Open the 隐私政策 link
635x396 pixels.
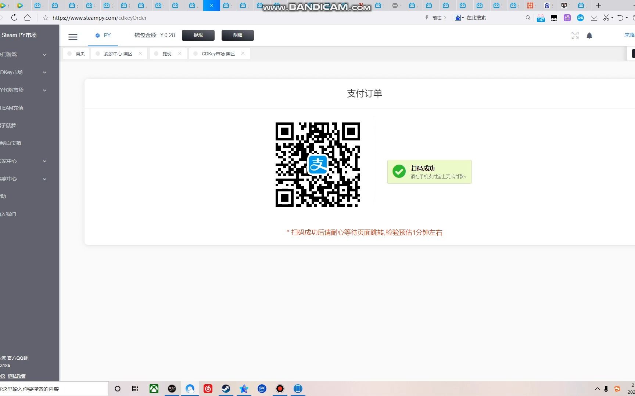click(17, 376)
